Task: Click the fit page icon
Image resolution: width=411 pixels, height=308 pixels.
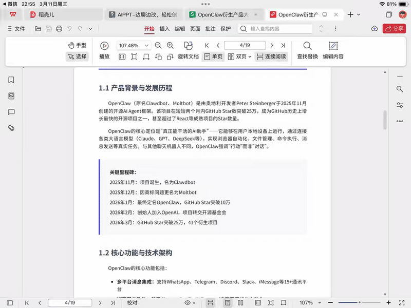Action: [134, 56]
